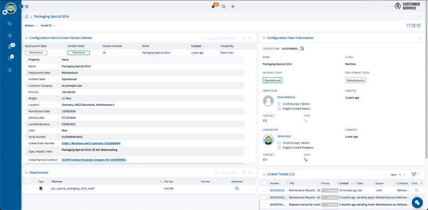Open filter icon in Attachments widget
Image resolution: width=428 pixels, height=210 pixels.
coord(245,173)
